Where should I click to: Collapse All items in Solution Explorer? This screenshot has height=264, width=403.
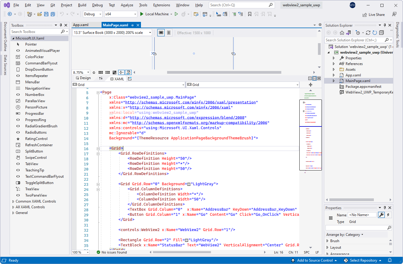pos(381,33)
